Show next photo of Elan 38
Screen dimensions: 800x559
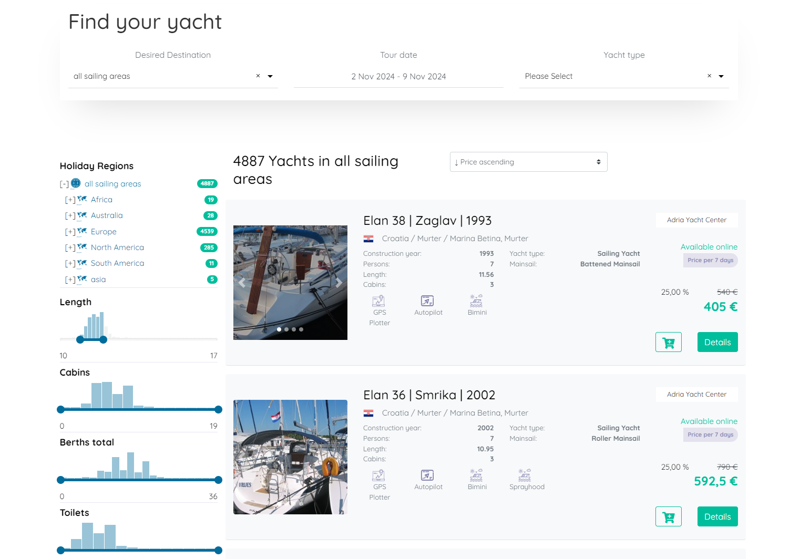point(339,283)
